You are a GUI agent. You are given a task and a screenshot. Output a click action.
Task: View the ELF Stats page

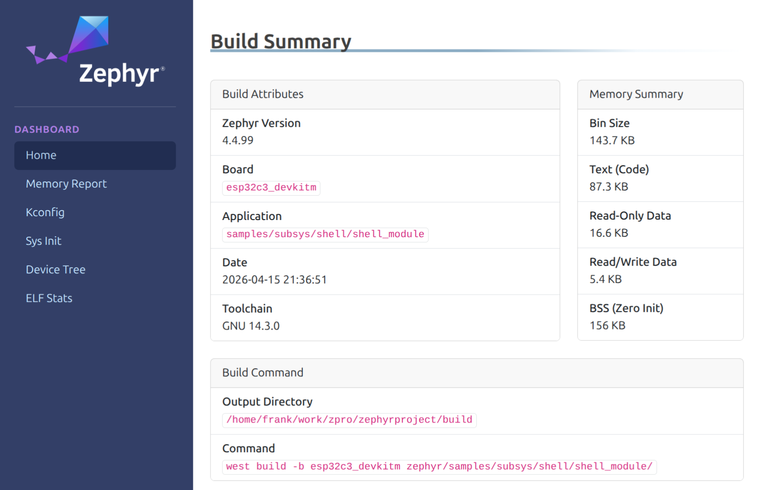pyautogui.click(x=49, y=298)
